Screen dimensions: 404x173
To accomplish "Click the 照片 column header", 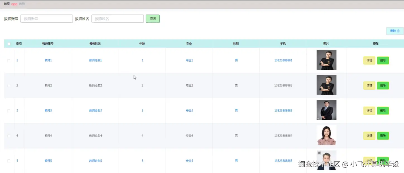I will pos(326,44).
